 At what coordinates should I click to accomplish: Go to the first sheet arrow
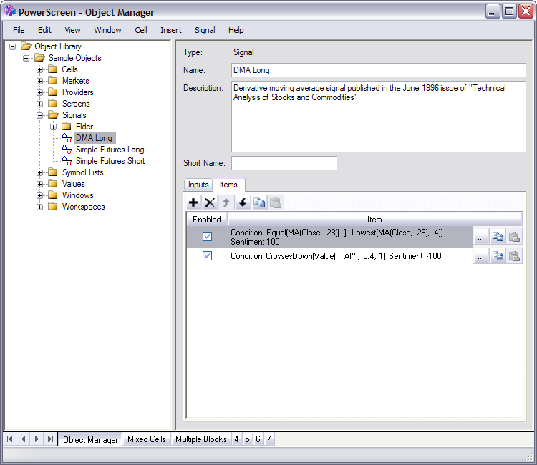click(11, 439)
